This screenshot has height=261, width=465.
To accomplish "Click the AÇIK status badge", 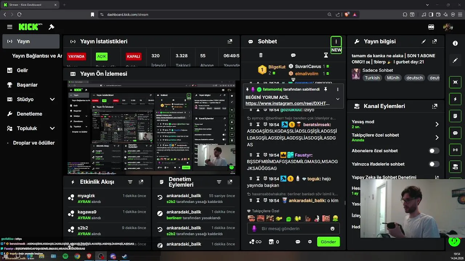I will pos(101,57).
